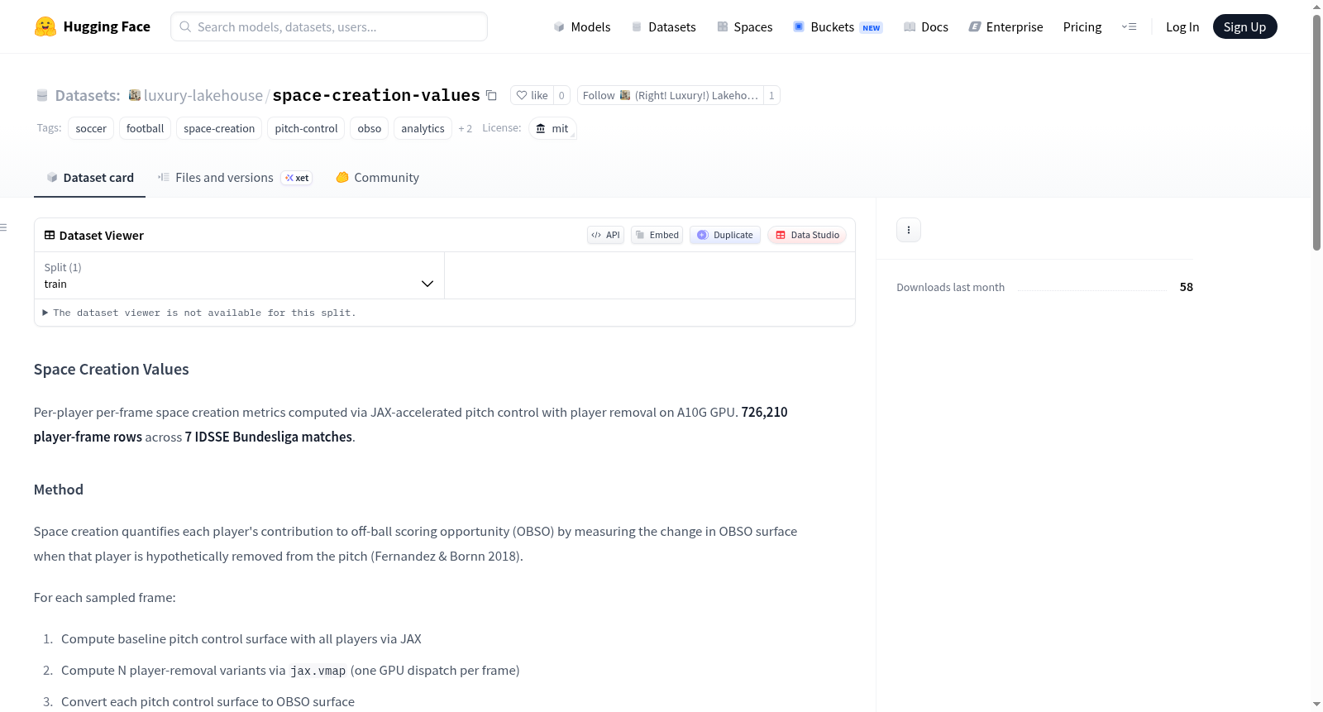This screenshot has height=712, width=1323.
Task: Click the space-creation-values dataset title
Action: point(376,95)
